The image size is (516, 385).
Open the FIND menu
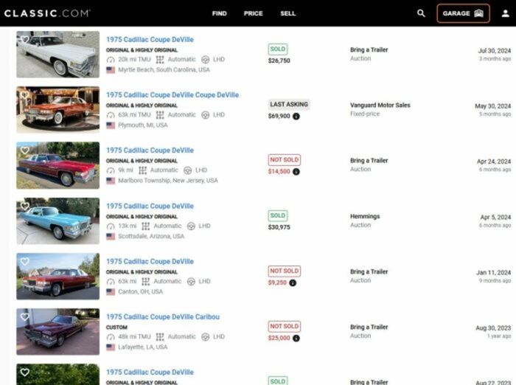click(219, 13)
